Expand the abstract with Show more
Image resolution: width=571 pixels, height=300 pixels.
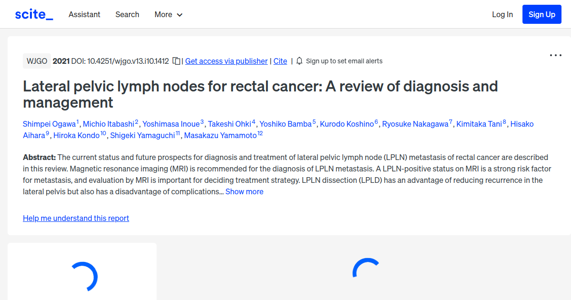[x=244, y=191]
